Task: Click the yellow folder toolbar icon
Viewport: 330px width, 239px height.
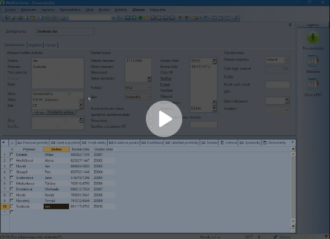Action: (196, 18)
